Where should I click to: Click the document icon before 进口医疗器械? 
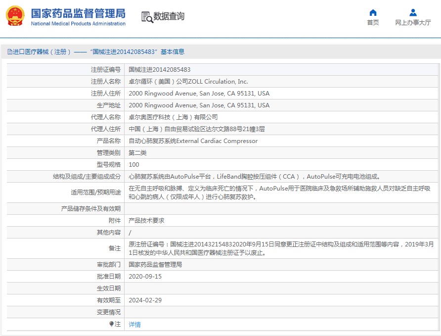tap(10, 52)
